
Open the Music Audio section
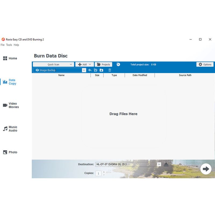coord(10,129)
